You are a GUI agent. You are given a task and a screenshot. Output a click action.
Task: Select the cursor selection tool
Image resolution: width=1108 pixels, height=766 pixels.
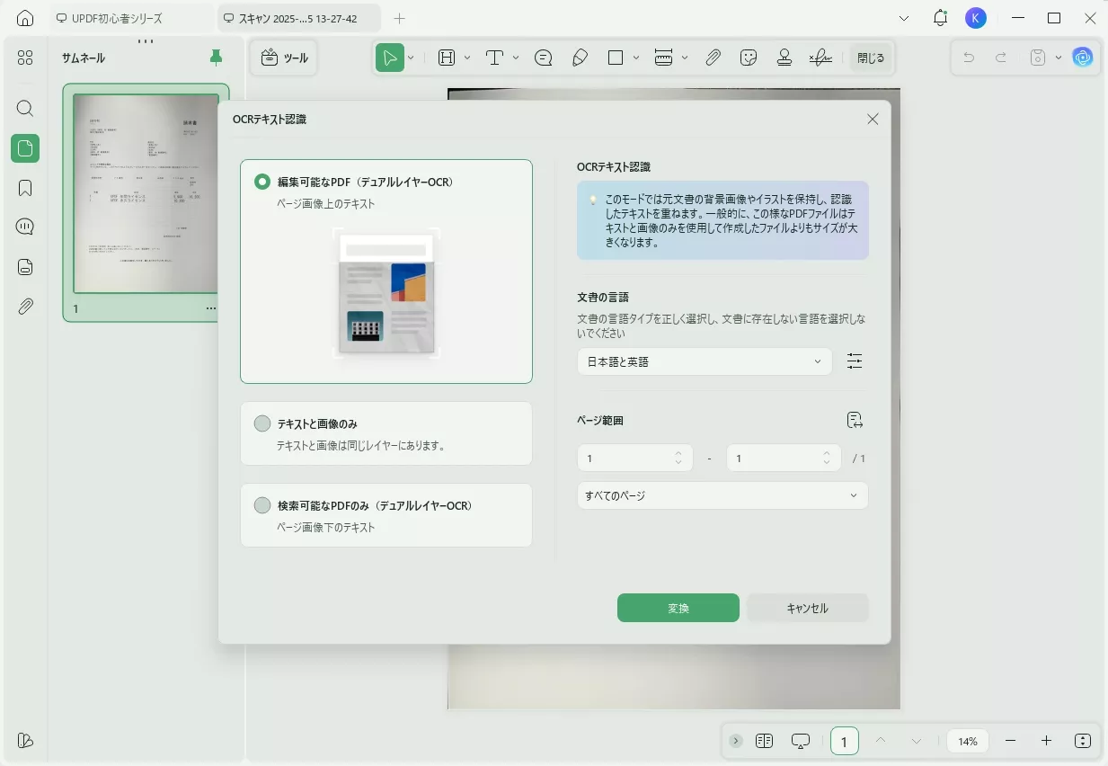coord(389,58)
